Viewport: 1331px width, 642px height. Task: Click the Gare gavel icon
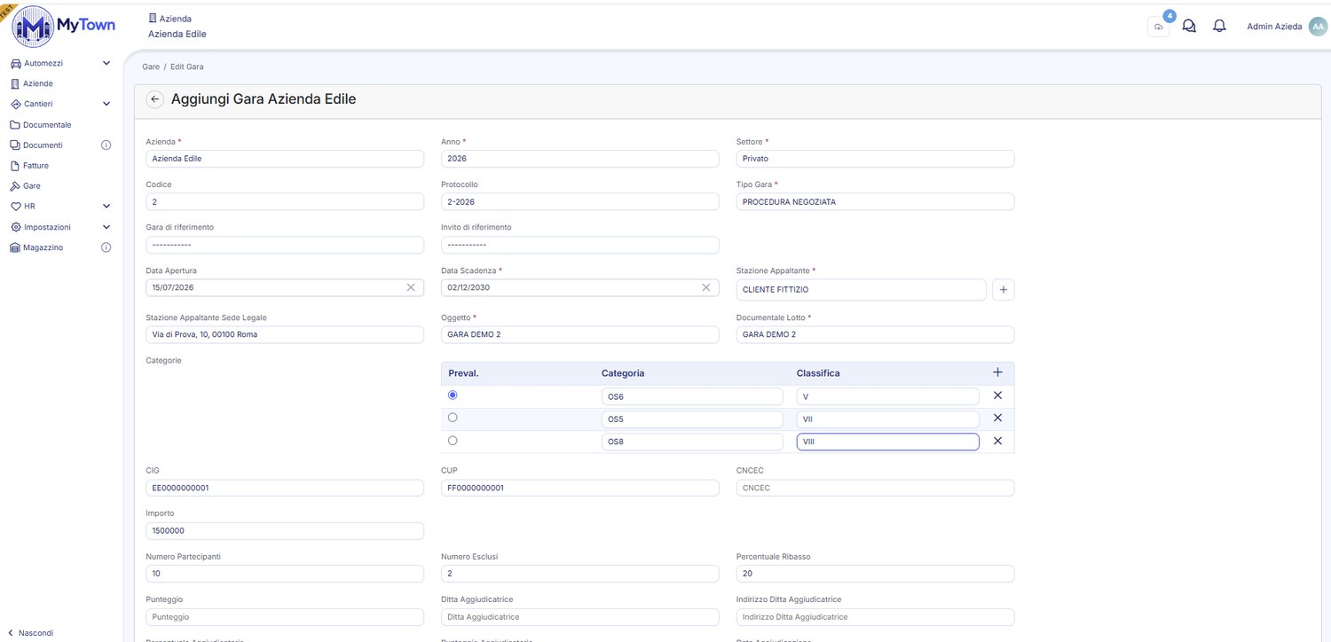[x=15, y=186]
